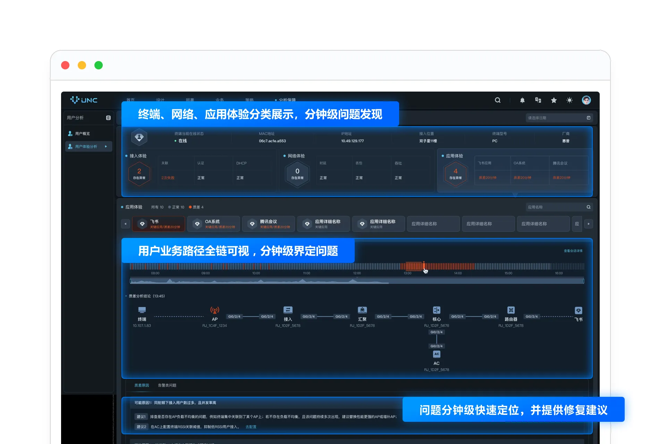Open the 请选择日期 date picker
658x444 pixels.
pyautogui.click(x=559, y=118)
